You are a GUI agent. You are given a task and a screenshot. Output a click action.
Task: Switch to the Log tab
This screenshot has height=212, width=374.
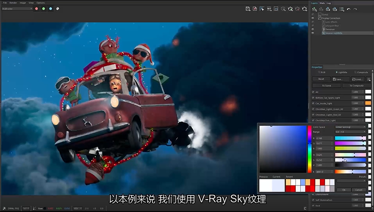[329, 3]
